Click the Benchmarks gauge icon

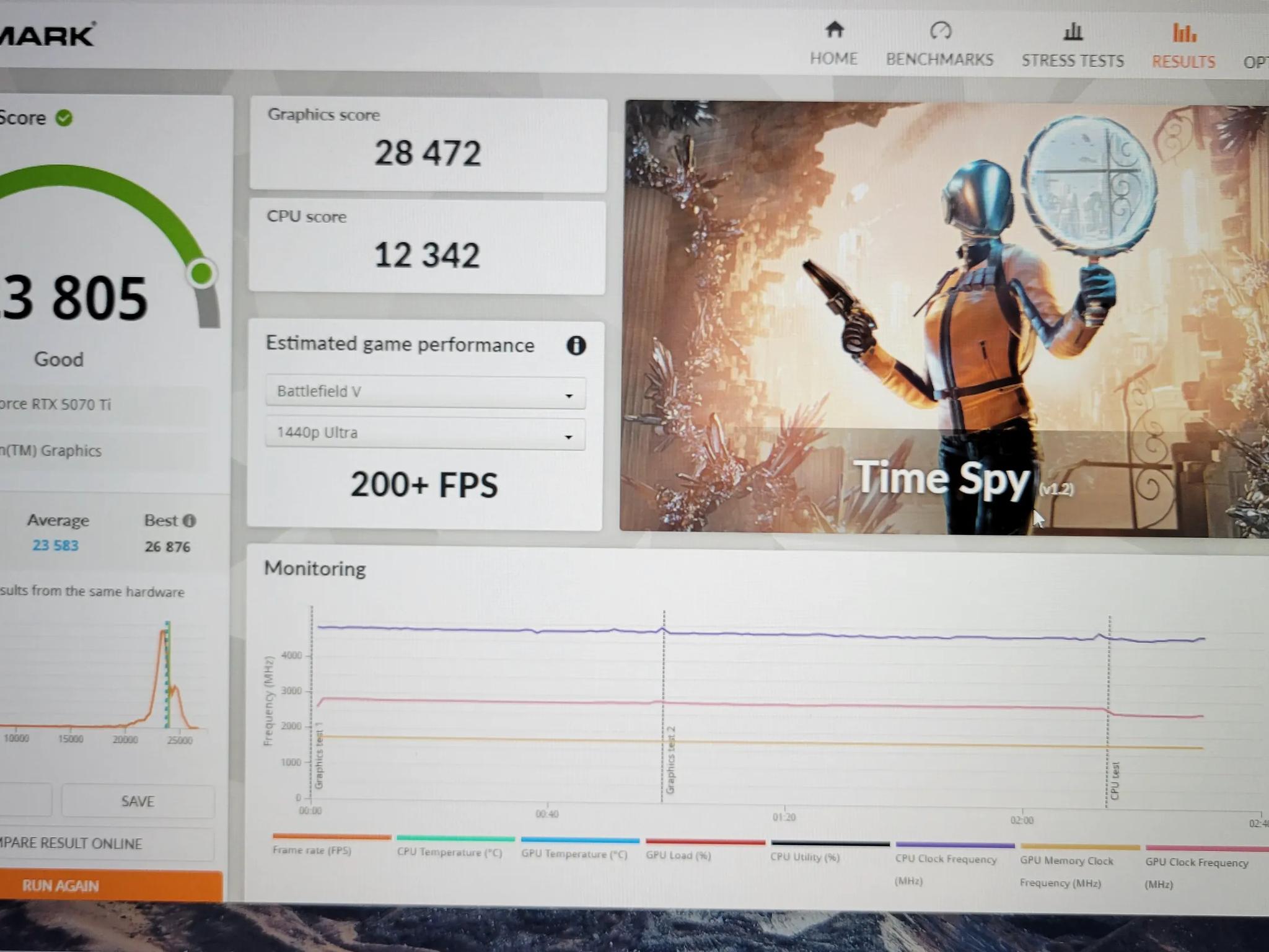pyautogui.click(x=940, y=30)
